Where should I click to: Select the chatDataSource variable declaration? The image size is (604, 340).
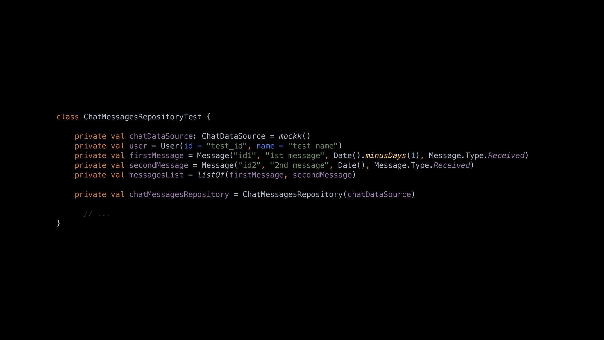coord(161,136)
